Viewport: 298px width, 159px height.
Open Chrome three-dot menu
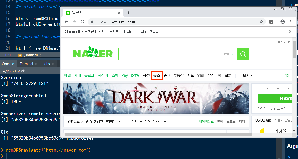pyautogui.click(x=291, y=22)
